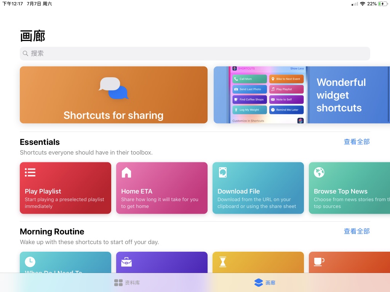Viewport: 390px width, 292px height.
Task: Click the 搜索 search field
Action: click(x=195, y=54)
